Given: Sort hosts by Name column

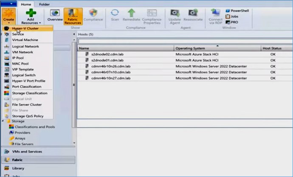Looking at the screenshot, I should point(126,48).
